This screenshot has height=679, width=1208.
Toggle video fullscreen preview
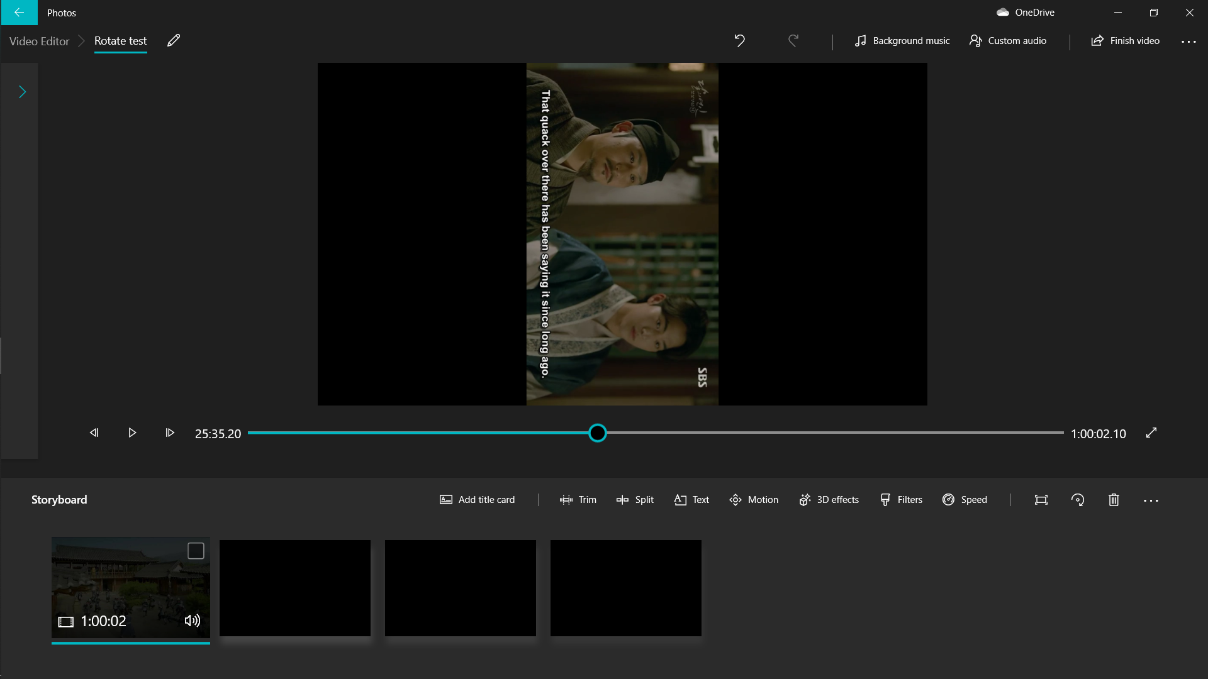pyautogui.click(x=1151, y=433)
